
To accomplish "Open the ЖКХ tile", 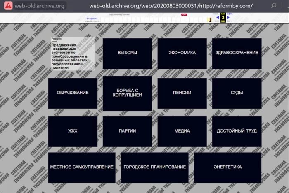I will coord(73,132).
